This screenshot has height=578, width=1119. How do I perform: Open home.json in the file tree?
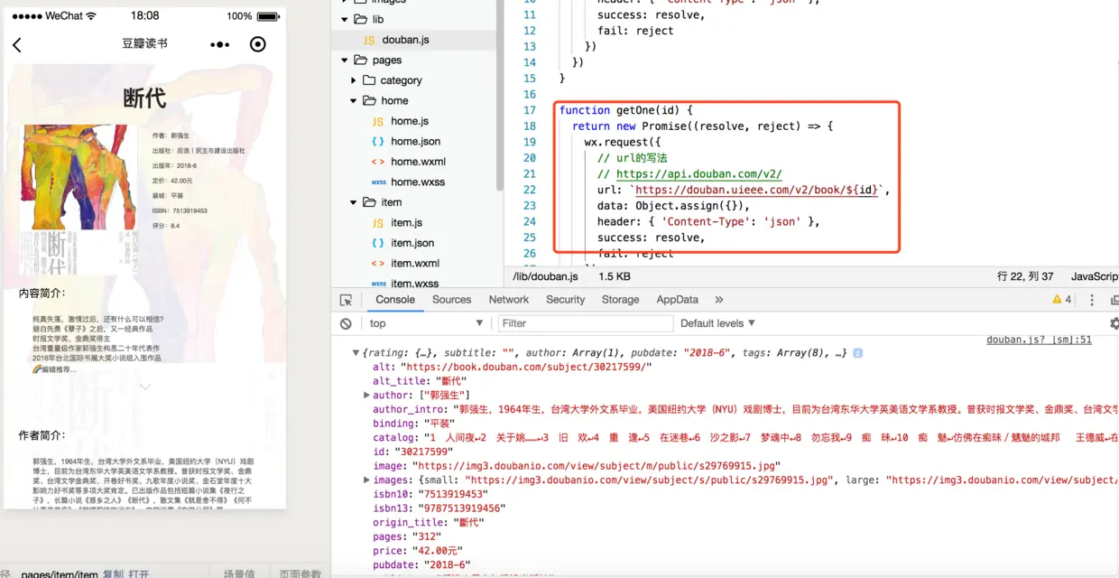(415, 142)
